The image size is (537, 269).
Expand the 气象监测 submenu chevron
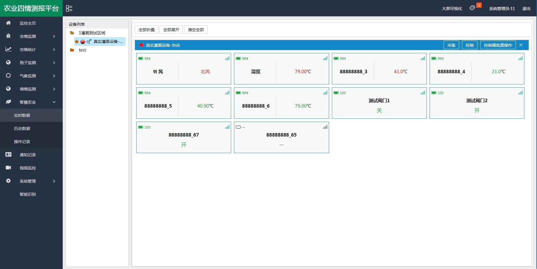click(54, 76)
